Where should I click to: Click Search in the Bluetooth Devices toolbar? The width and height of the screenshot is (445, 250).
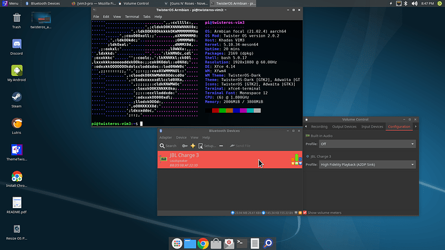tap(168, 146)
